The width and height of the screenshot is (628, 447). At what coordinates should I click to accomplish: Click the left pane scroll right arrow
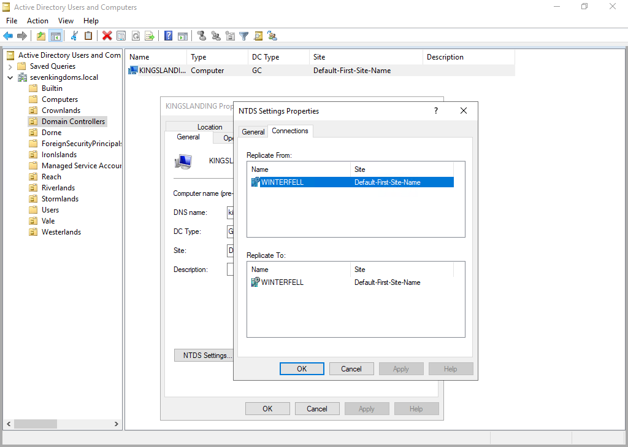117,424
